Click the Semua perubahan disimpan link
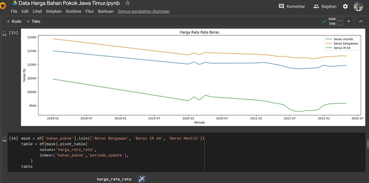Viewport: 369px width, 183px height. tap(143, 11)
